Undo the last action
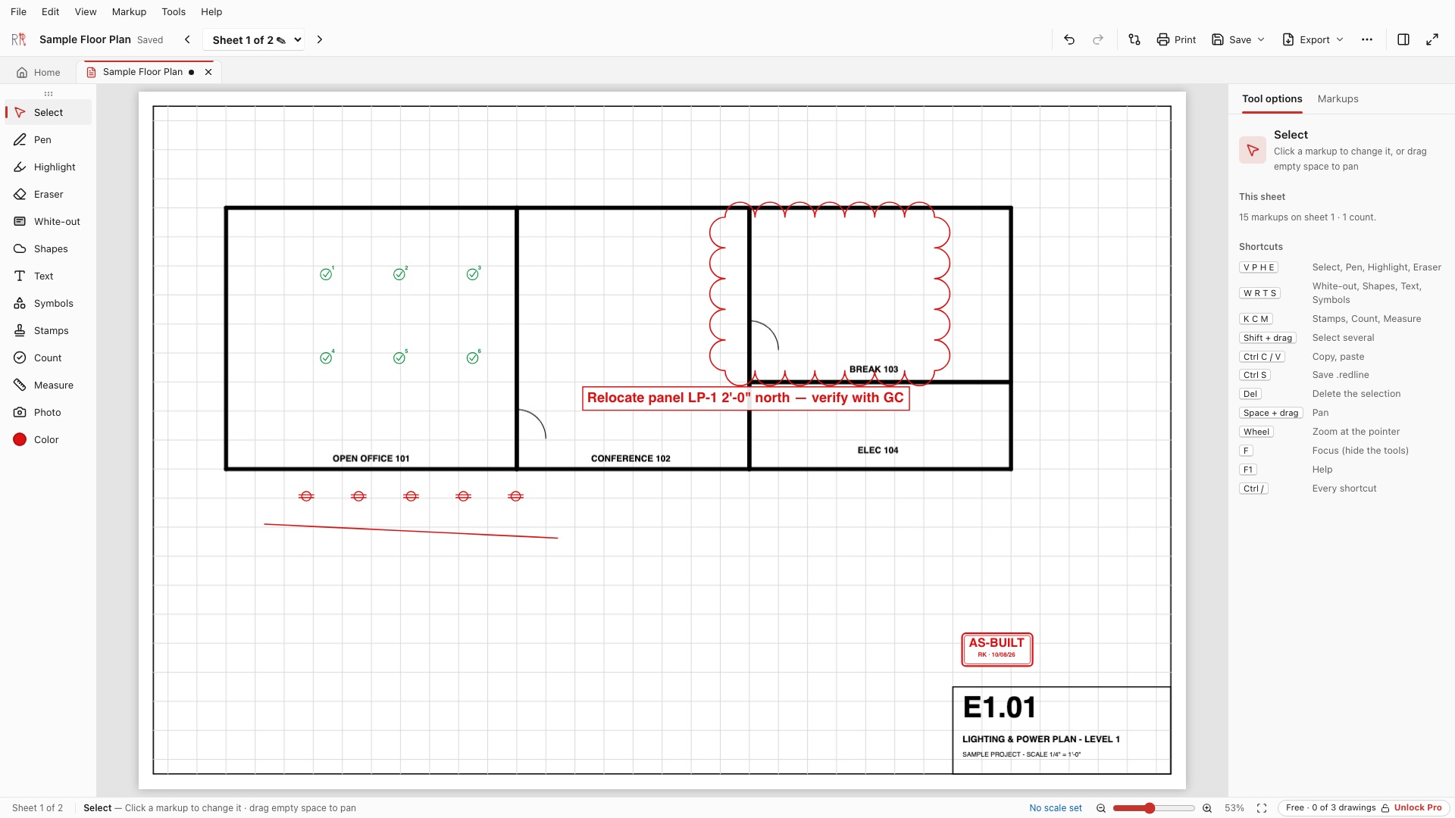This screenshot has height=818, width=1455. pos(1069,39)
